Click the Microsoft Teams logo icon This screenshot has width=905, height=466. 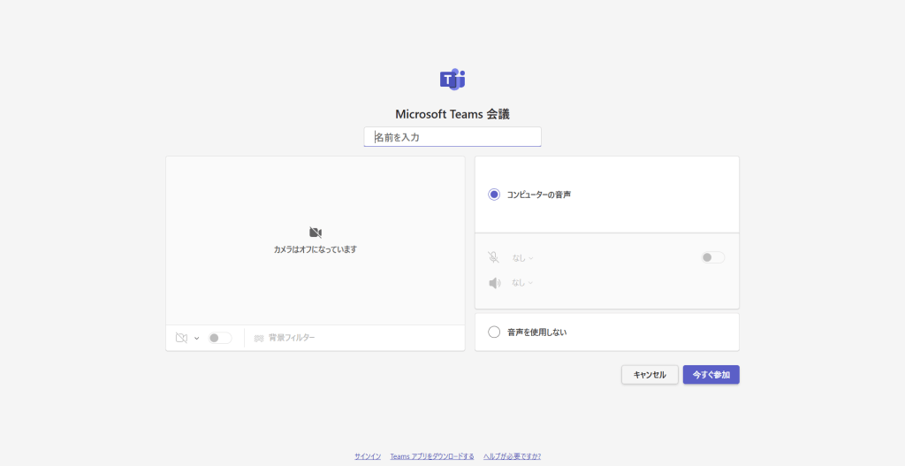tap(452, 79)
